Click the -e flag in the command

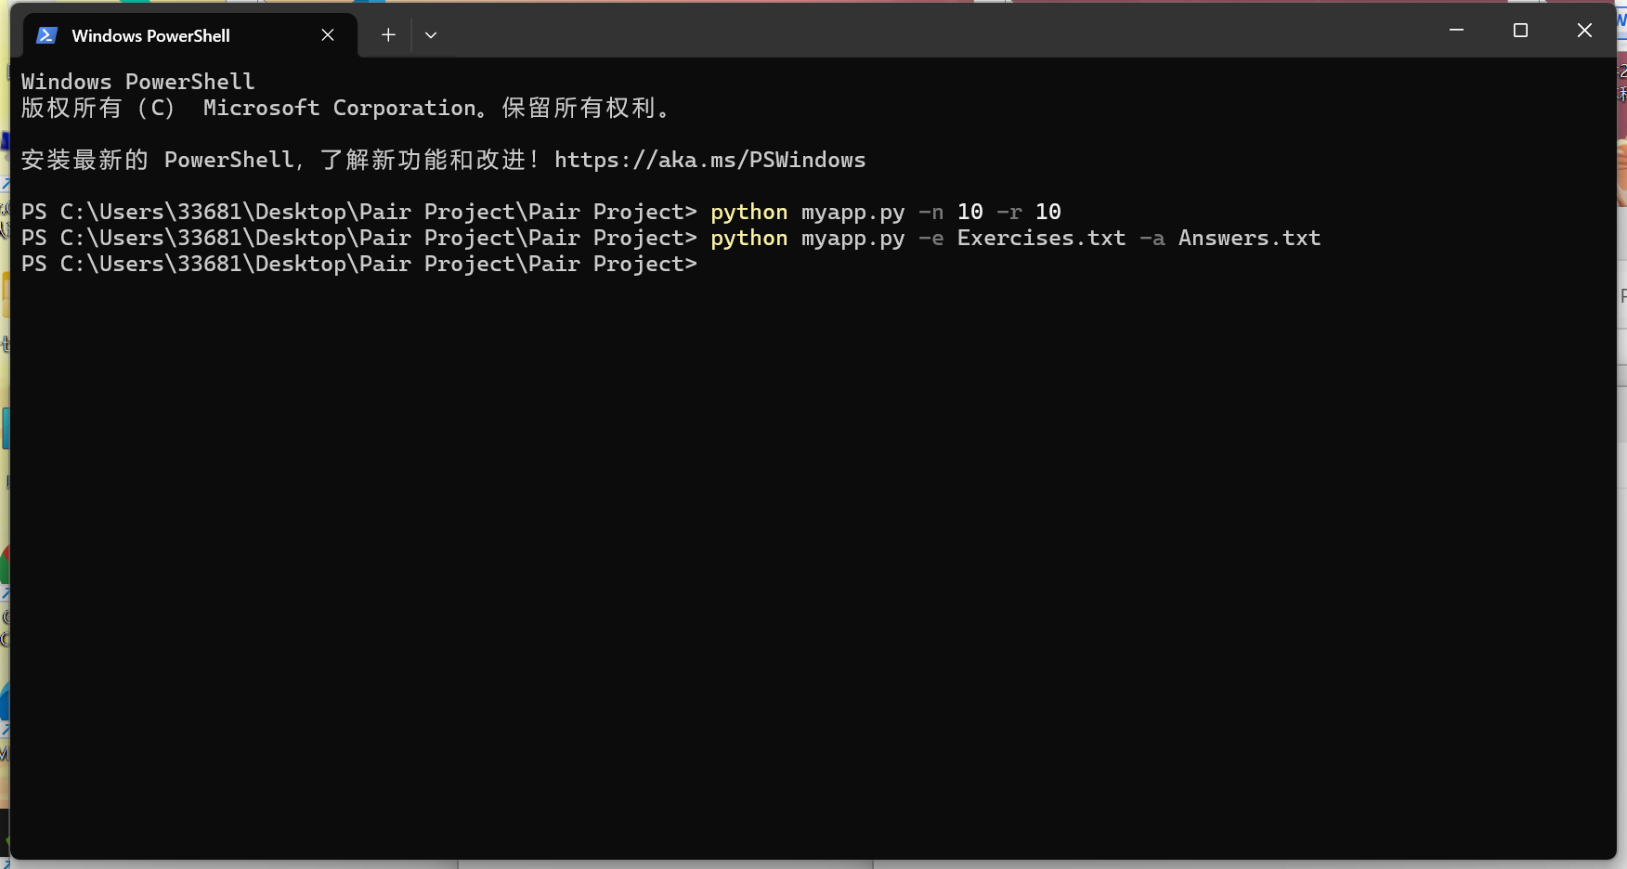(x=931, y=239)
